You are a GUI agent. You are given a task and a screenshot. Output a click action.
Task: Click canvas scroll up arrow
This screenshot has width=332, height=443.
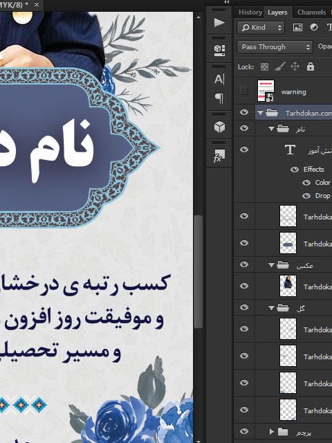(199, 17)
